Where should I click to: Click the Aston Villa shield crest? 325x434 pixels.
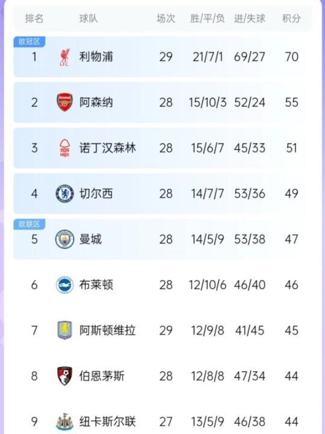[x=64, y=330]
